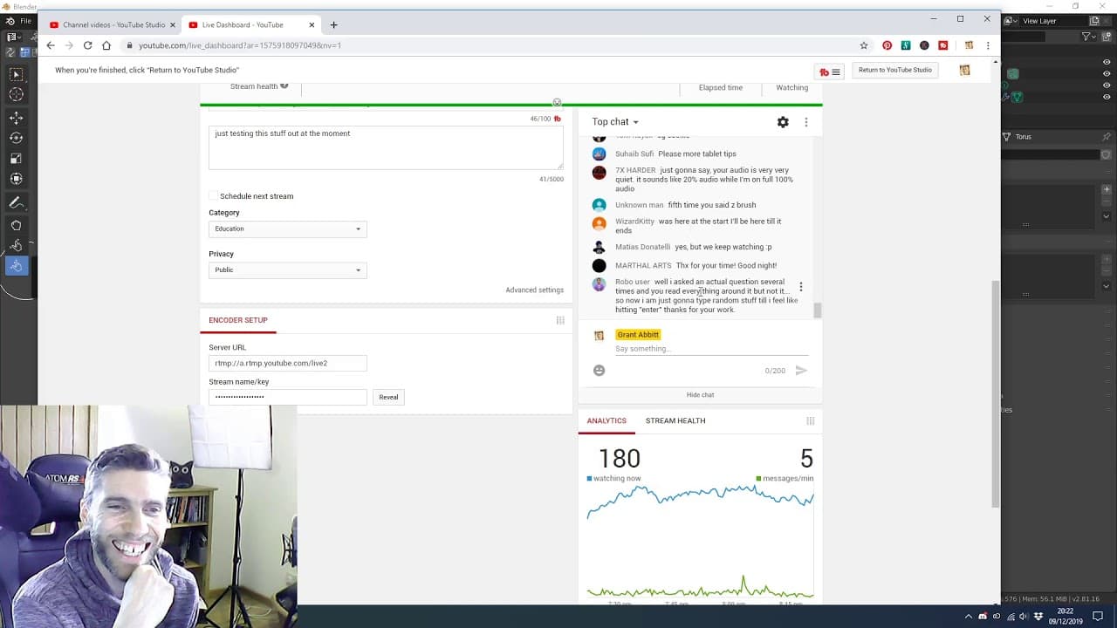This screenshot has width=1117, height=628.
Task: Select Blender's Select Box tool
Action: [16, 75]
